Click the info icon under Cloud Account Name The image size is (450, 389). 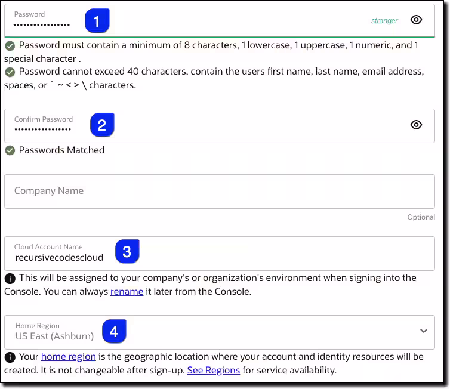10,278
